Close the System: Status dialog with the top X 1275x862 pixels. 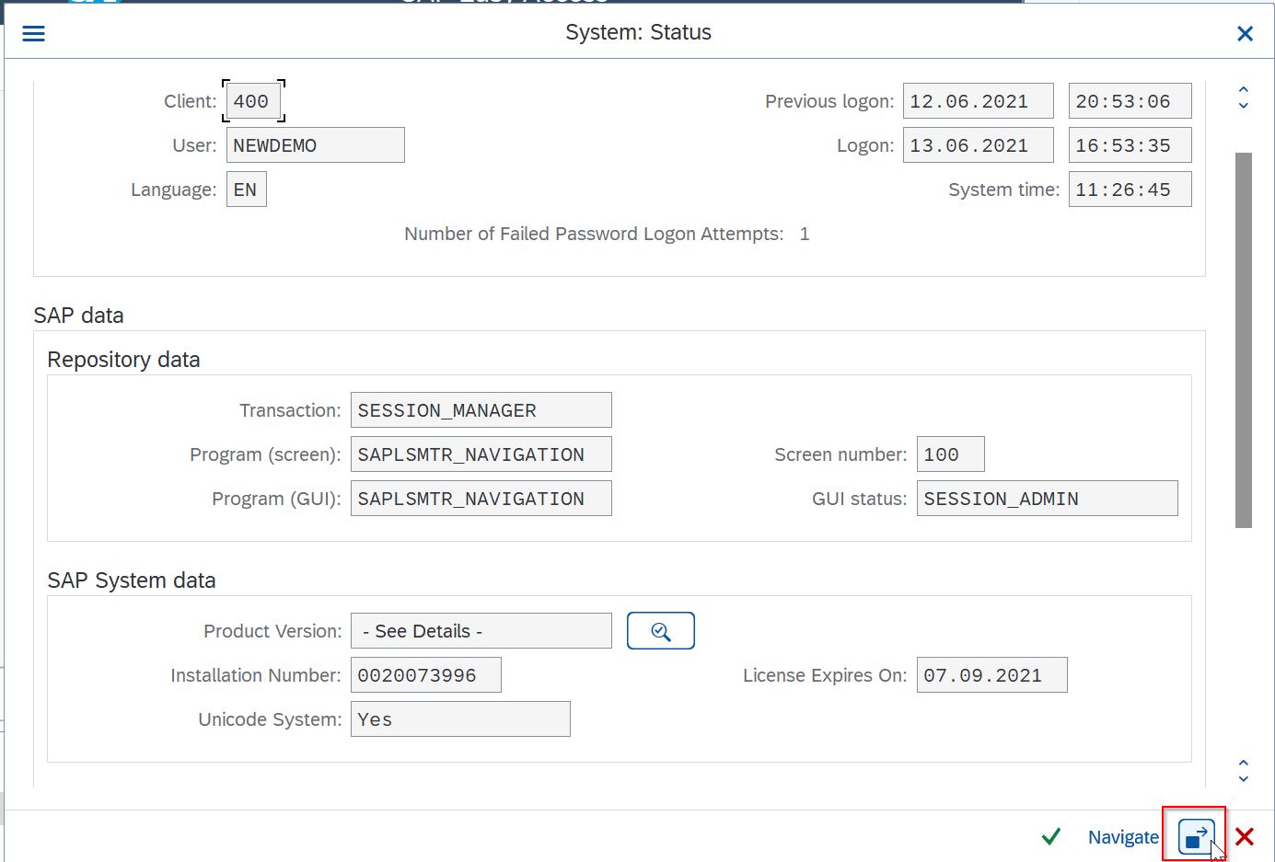1245,33
